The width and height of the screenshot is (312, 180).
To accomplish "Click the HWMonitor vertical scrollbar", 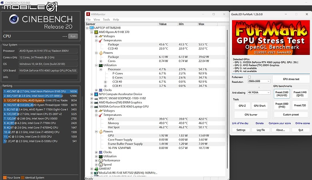I will pyautogui.click(x=227, y=99).
